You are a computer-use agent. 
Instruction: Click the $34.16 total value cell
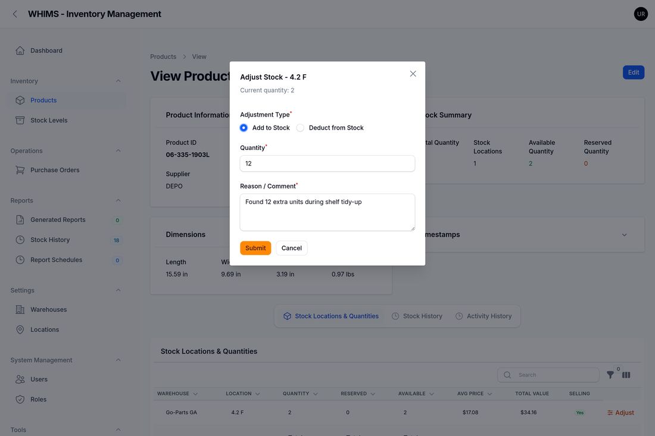point(528,413)
